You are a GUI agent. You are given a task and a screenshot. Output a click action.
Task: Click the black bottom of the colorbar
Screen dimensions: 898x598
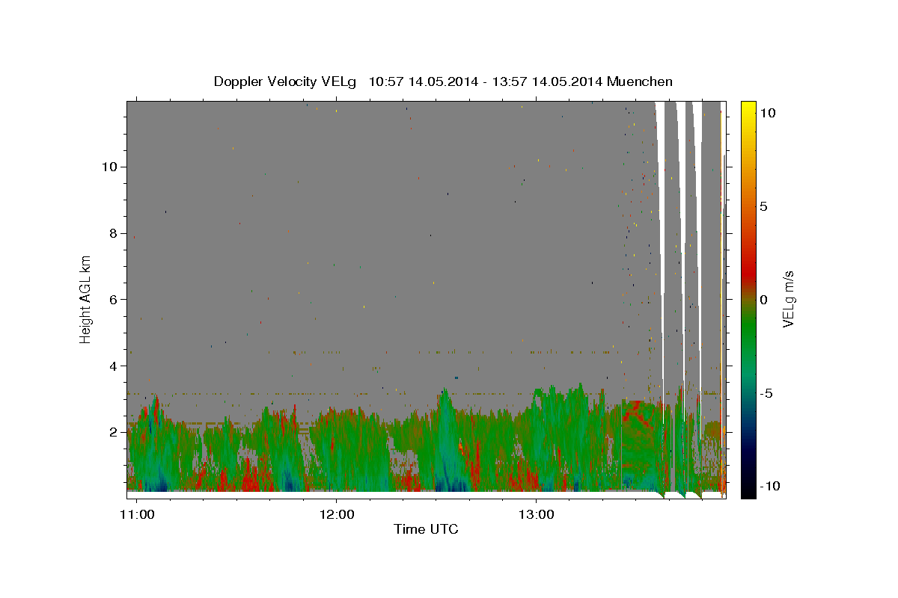(x=748, y=490)
